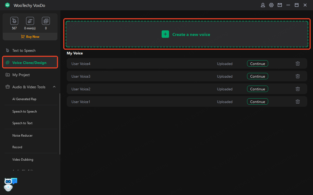The width and height of the screenshot is (313, 195).
Task: Open the settings icon in title bar
Action: click(x=271, y=5)
